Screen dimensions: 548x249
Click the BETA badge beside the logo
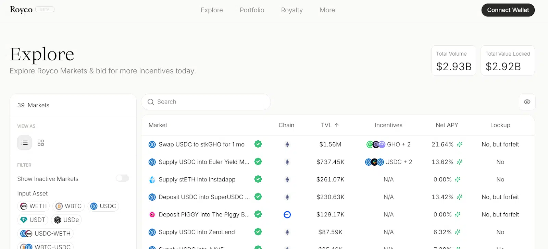(45, 10)
